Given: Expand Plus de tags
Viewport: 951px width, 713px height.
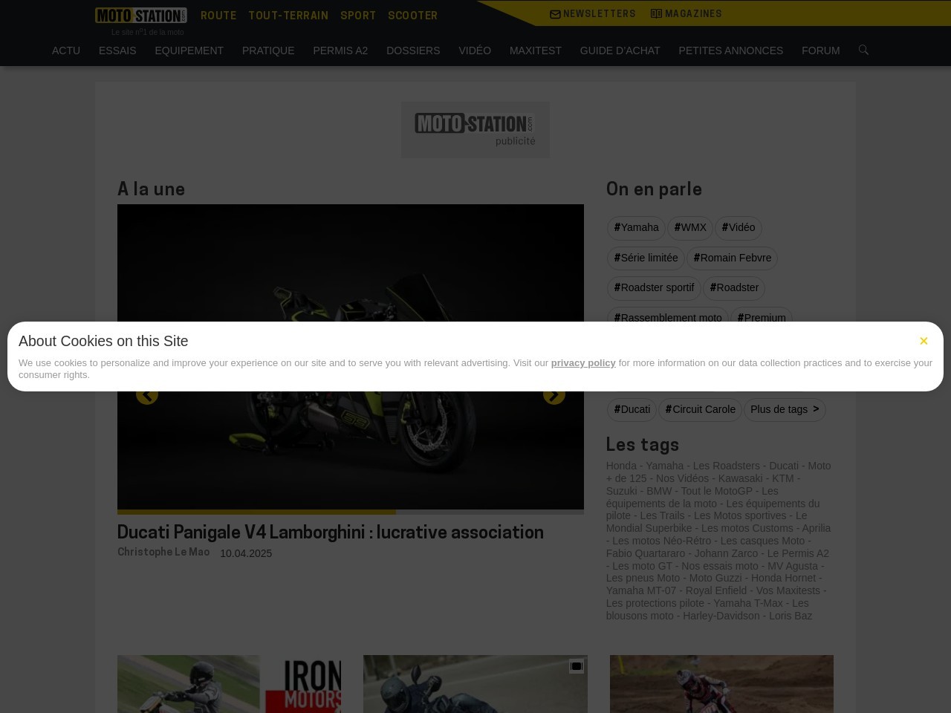Looking at the screenshot, I should coord(785,410).
